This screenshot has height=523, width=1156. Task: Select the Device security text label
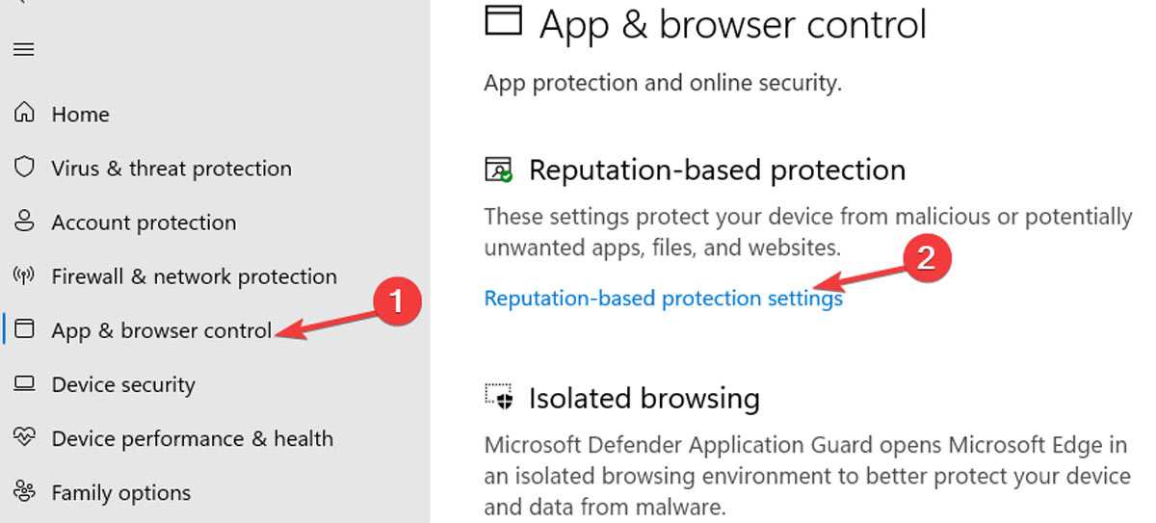(123, 384)
